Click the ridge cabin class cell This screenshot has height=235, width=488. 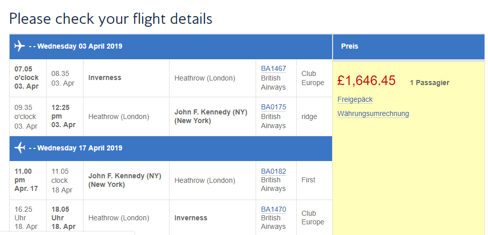(309, 116)
